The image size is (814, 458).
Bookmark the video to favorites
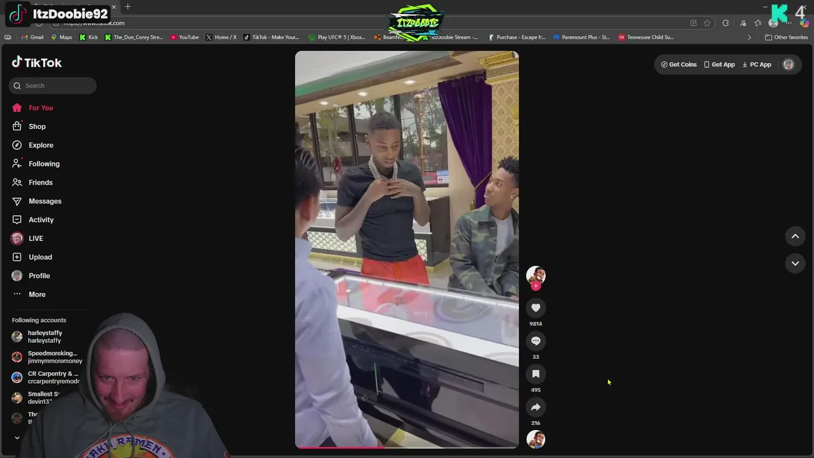pos(535,374)
